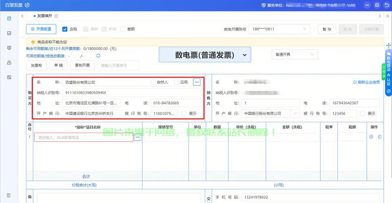Click the buyer 地址 field
The width and height of the screenshot is (392, 203).
coord(92,103)
